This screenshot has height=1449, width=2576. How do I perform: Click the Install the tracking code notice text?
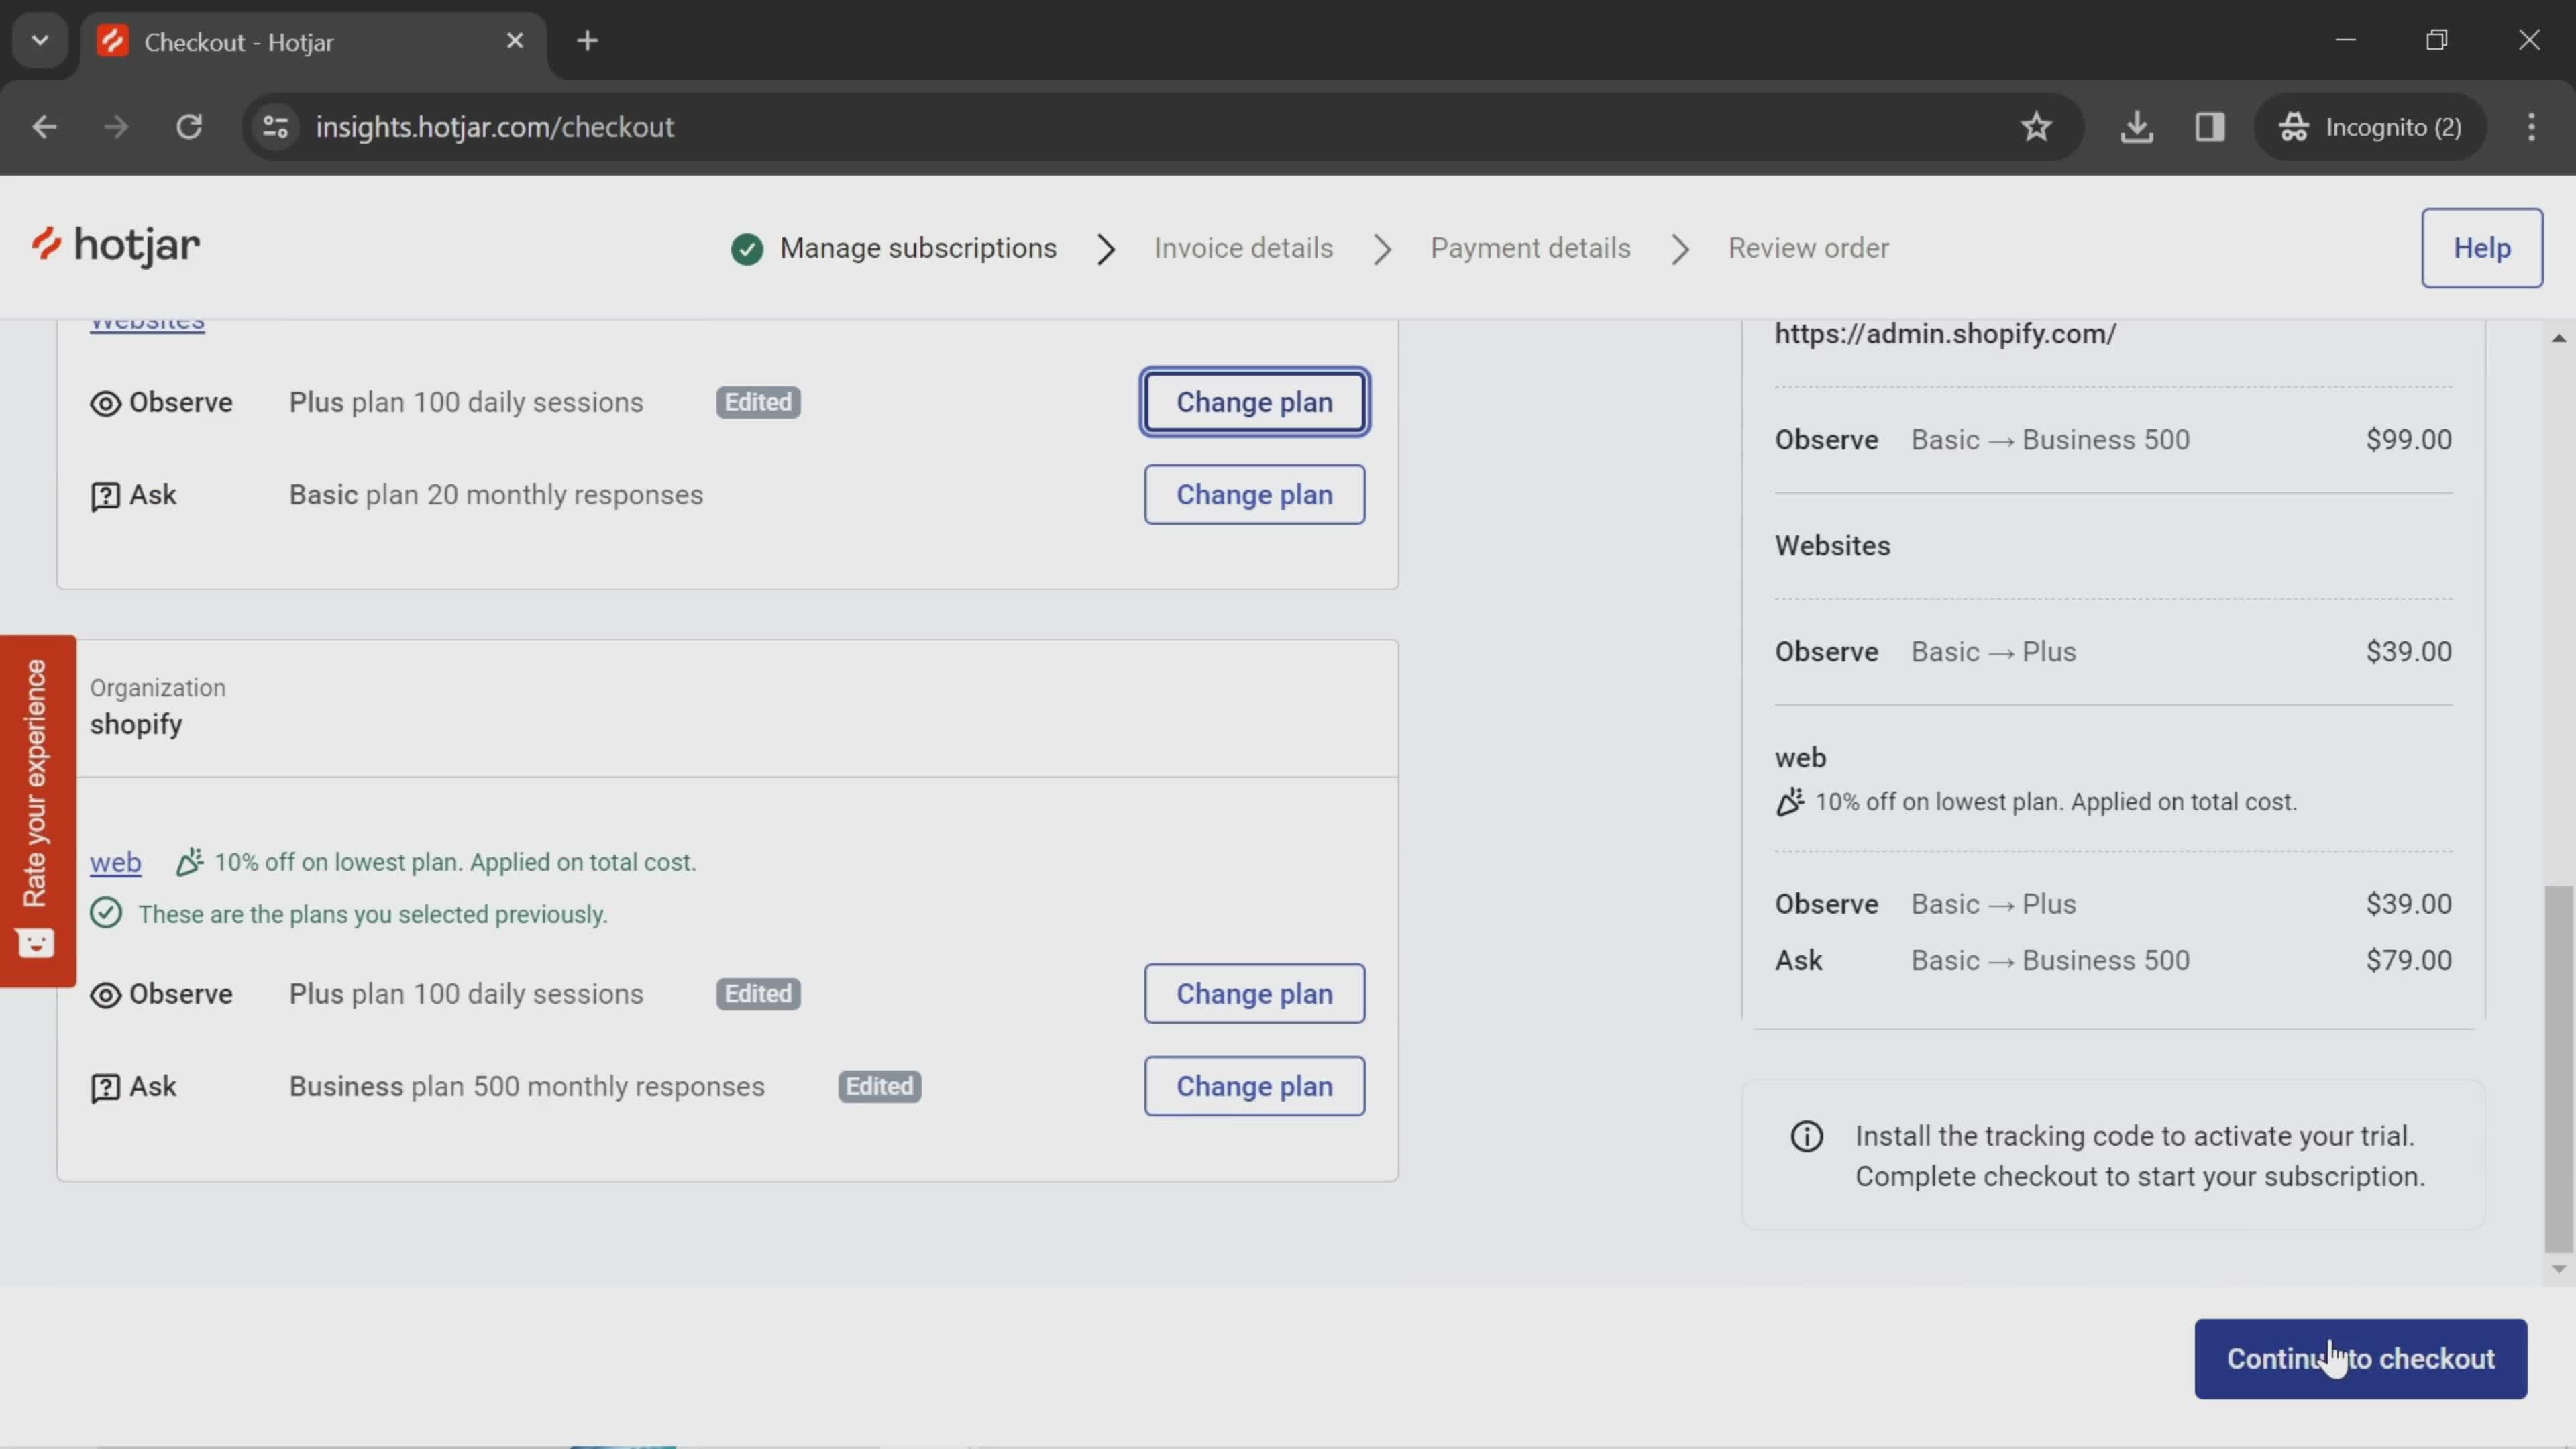(2140, 1156)
